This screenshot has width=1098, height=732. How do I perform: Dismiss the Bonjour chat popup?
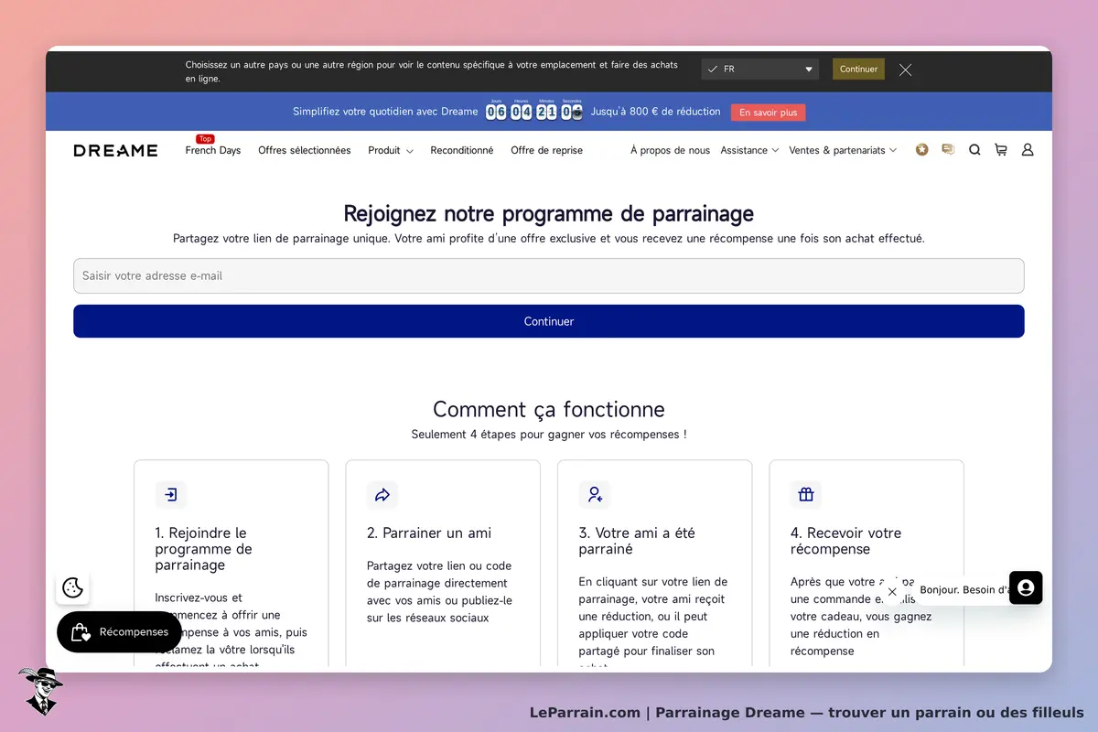892,591
